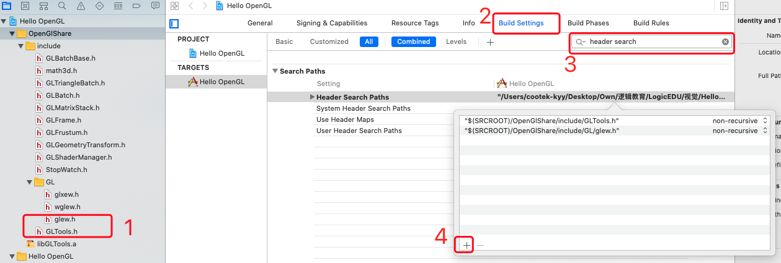
Task: Select math3d.h file
Action: coord(57,71)
